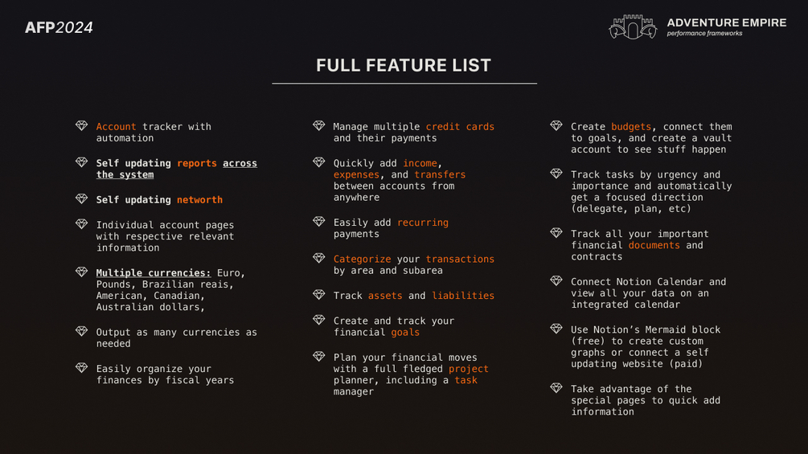Click the ADVENTURE EMPIRE brand name text
Screen dimensions: 808x454
click(x=726, y=22)
